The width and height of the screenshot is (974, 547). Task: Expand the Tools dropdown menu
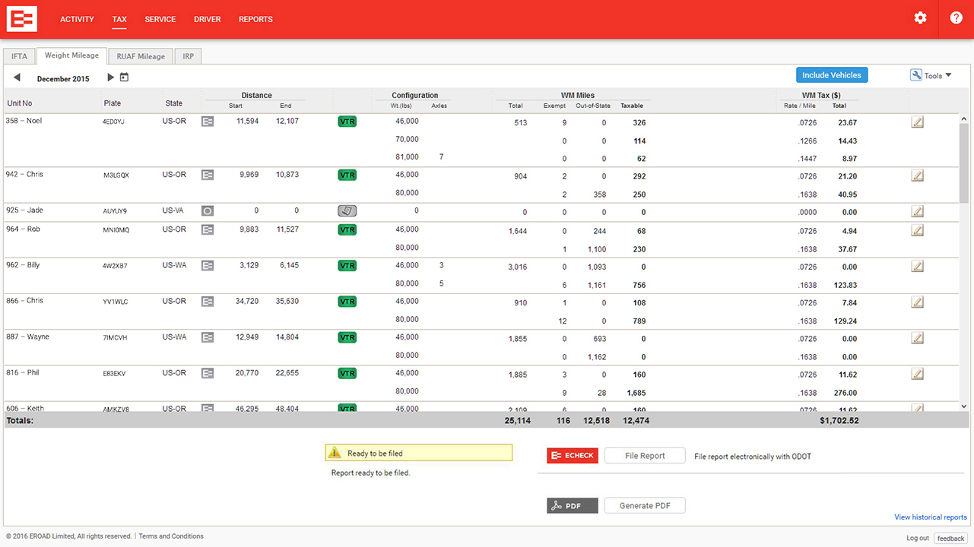pos(931,75)
